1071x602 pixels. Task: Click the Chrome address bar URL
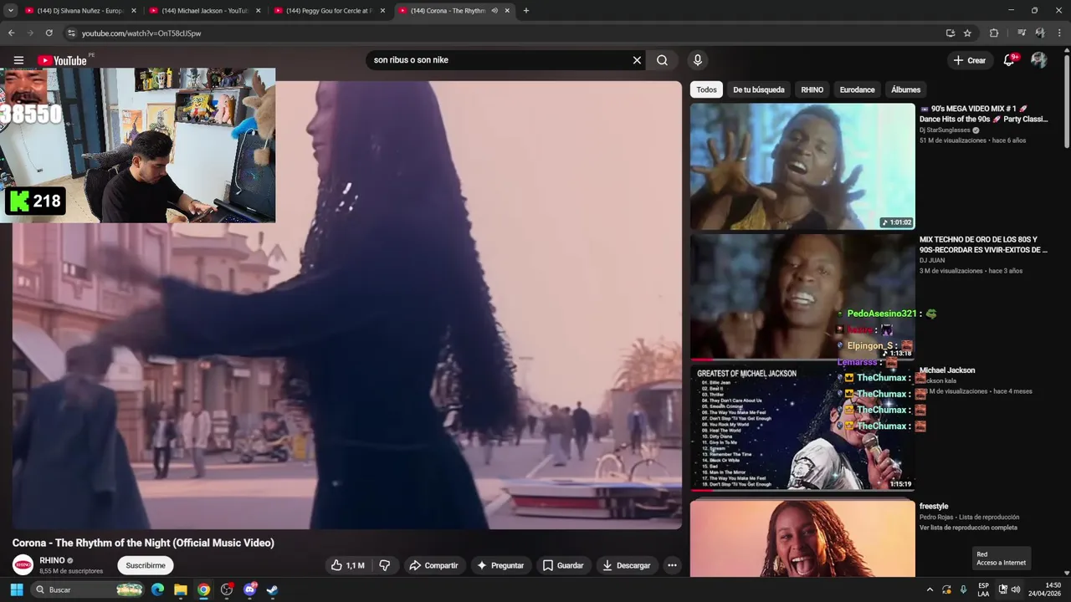141,33
